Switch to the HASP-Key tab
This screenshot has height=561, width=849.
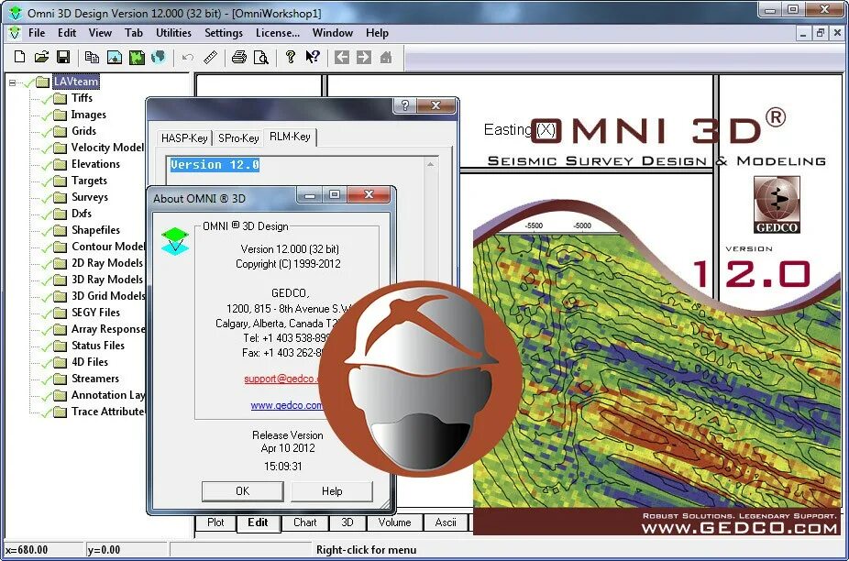[x=184, y=138]
